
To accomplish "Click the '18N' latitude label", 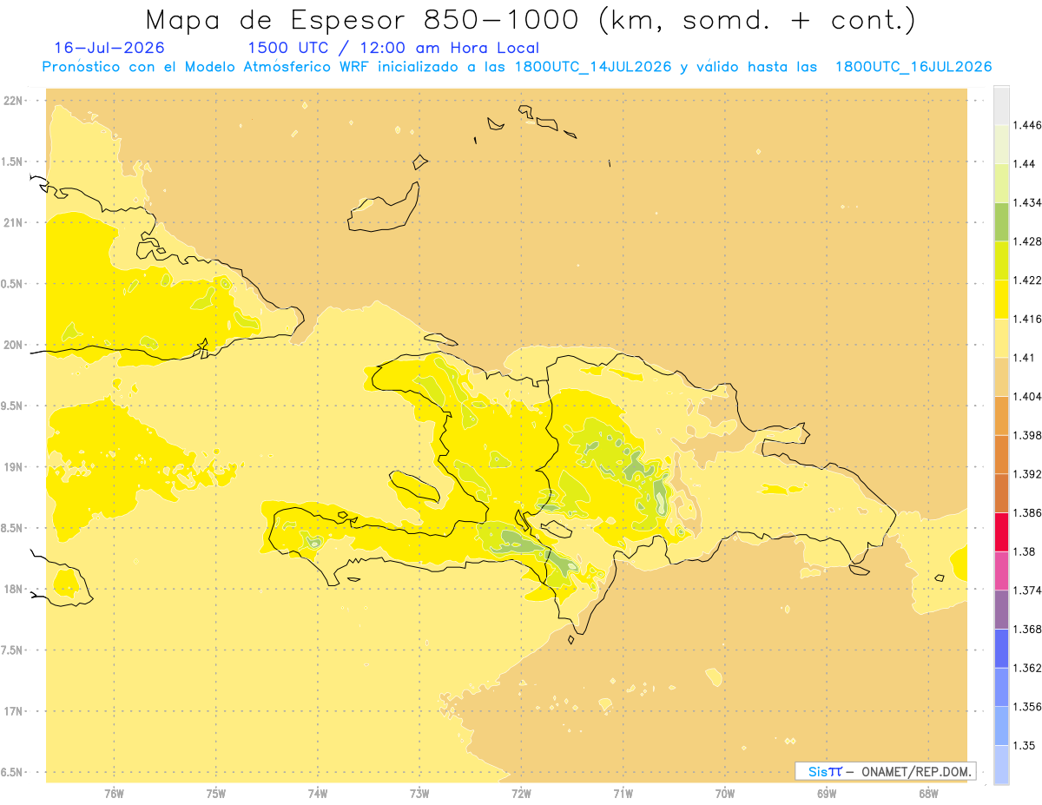I will pos(12,590).
